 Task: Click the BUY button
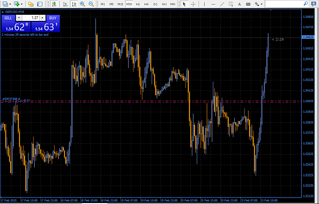[53, 18]
